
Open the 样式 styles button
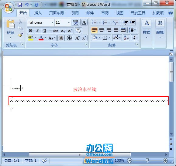pyautogui.click(x=147, y=29)
